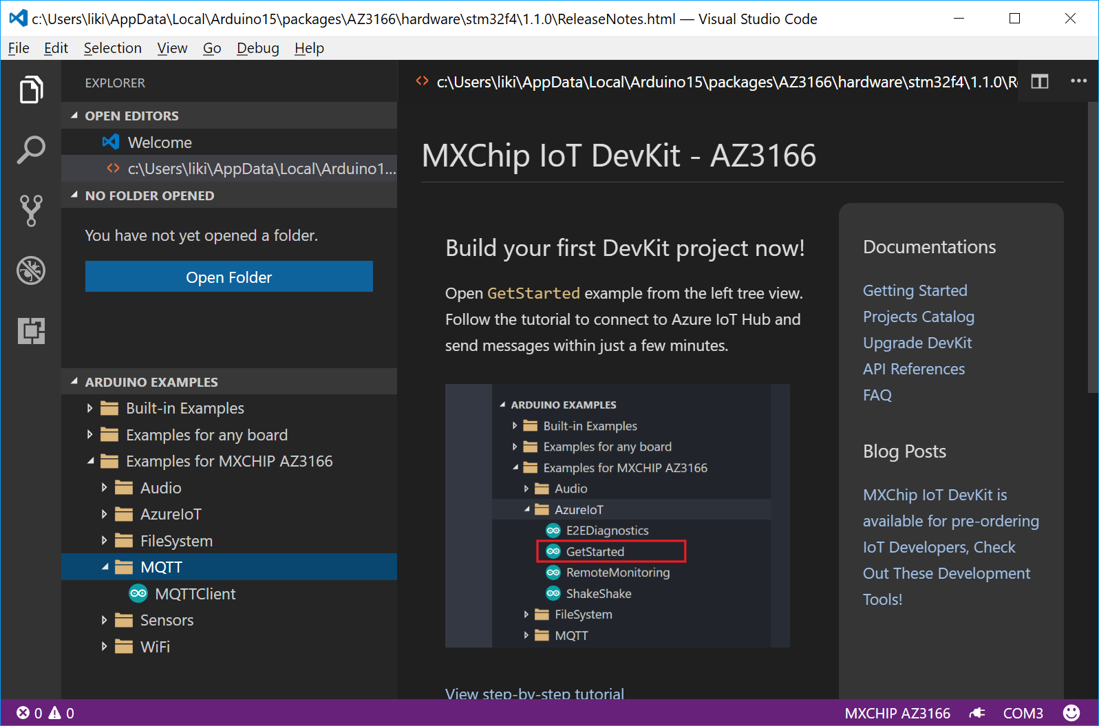Expand Built-in Examples tree arrow
Screen dimensions: 1099x726
click(89, 408)
